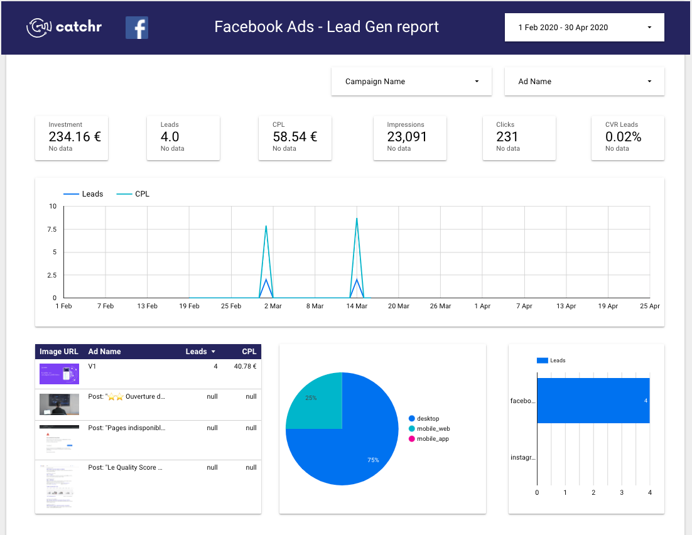Open the purple V1 ad thumbnail
The width and height of the screenshot is (692, 535).
[x=59, y=374]
